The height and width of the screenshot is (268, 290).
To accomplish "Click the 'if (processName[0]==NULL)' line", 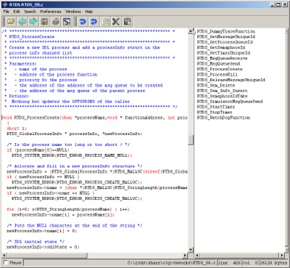I will point(38,150).
